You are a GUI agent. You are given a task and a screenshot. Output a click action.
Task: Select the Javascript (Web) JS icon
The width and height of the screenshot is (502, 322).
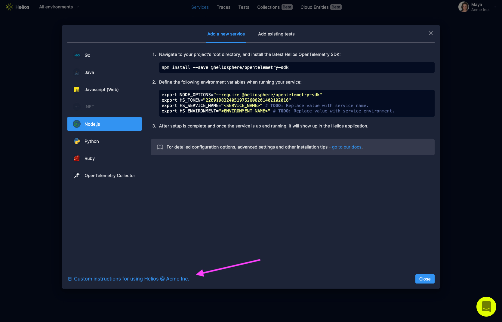(77, 90)
